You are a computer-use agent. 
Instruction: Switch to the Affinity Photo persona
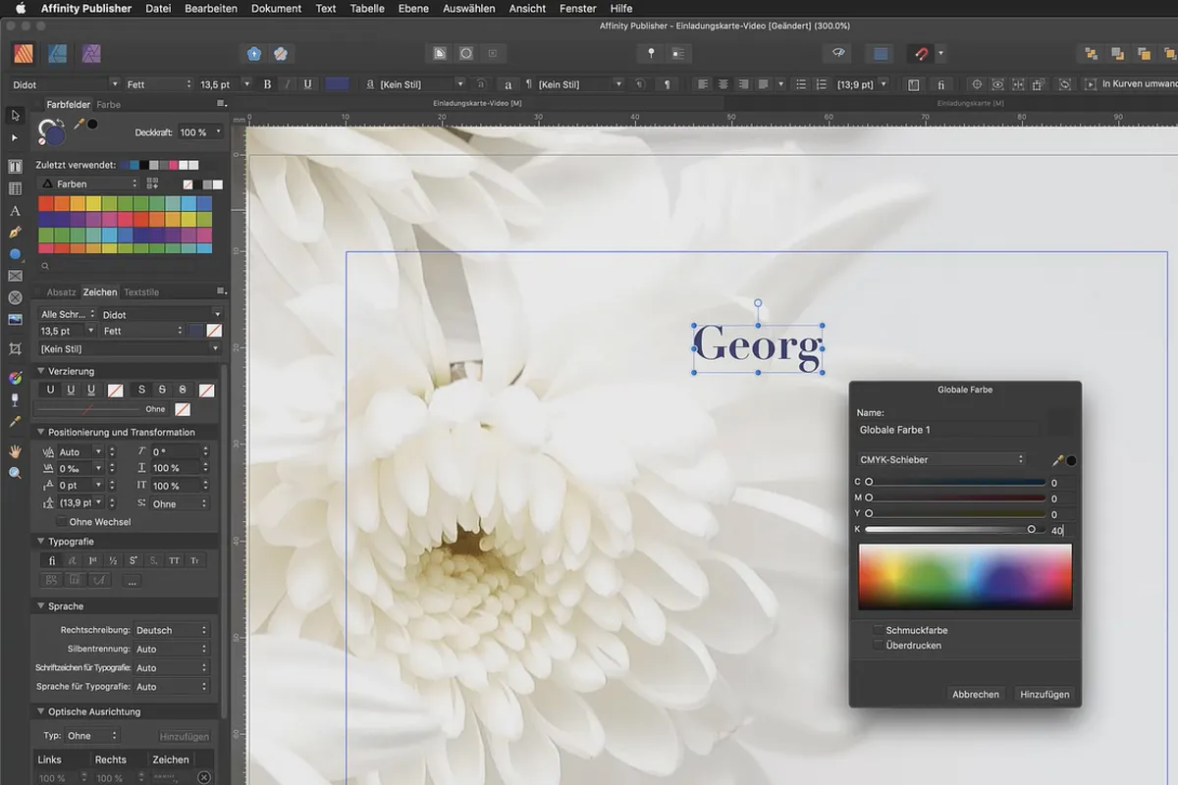pyautogui.click(x=91, y=53)
